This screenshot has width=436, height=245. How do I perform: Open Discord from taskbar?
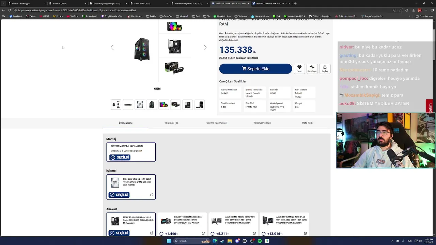[237, 241]
